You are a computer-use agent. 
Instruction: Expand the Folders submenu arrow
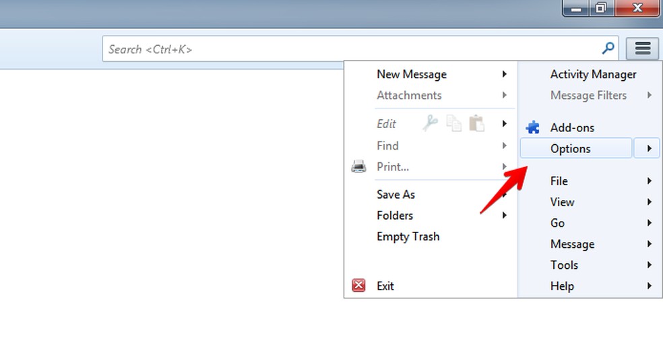tap(505, 215)
